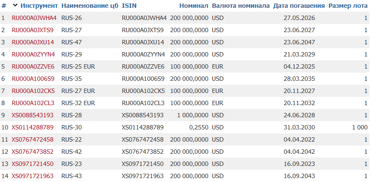The image size is (372, 182).
Task: Open instrument link RU000A0JXTS9
Action: (33, 30)
